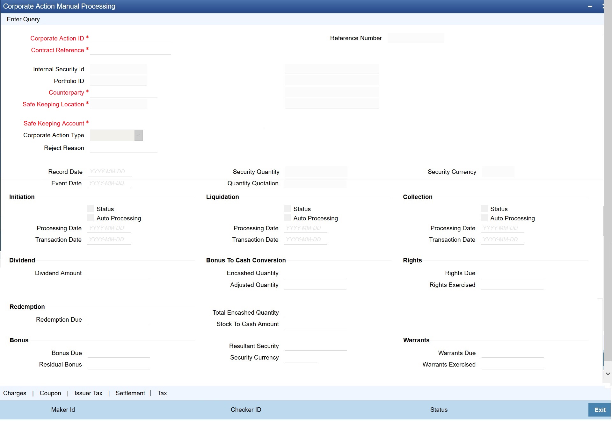Image resolution: width=612 pixels, height=421 pixels.
Task: Click the Corporate Action ID field
Action: (x=130, y=38)
